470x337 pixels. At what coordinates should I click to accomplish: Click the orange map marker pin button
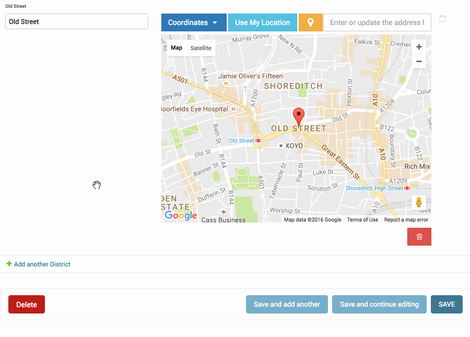311,22
